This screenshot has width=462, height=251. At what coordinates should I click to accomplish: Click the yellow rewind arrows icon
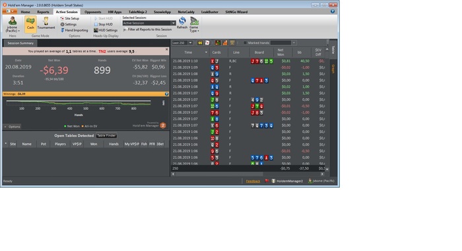(x=200, y=43)
